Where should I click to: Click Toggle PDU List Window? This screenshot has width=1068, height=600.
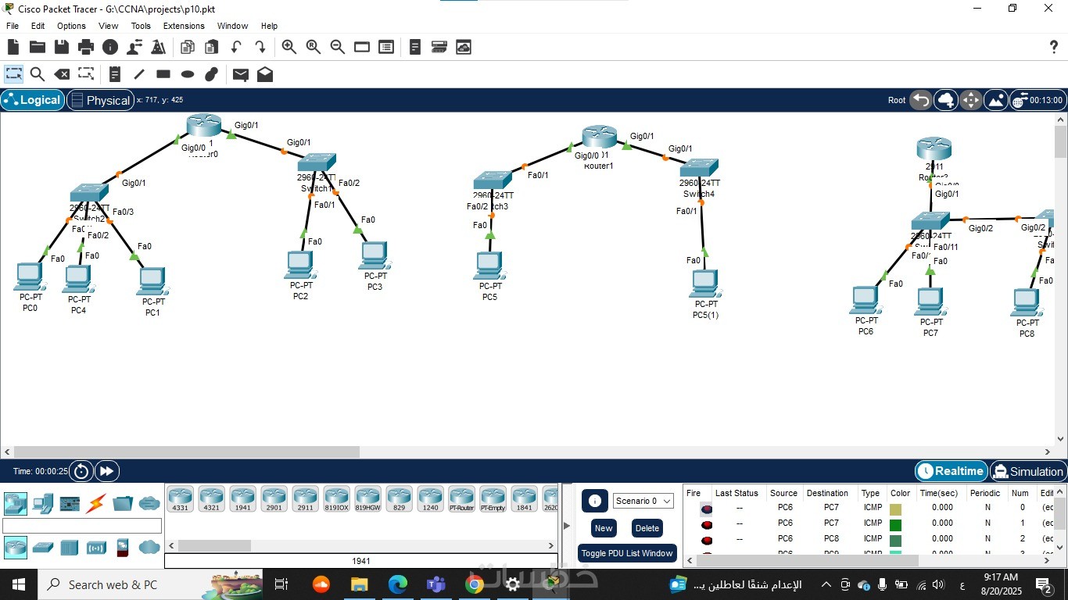[627, 553]
